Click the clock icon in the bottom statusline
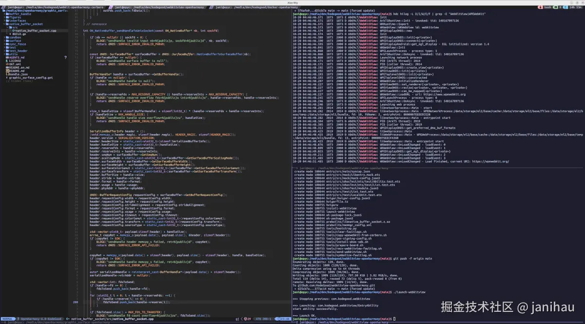The height and width of the screenshot is (324, 585). (280, 319)
